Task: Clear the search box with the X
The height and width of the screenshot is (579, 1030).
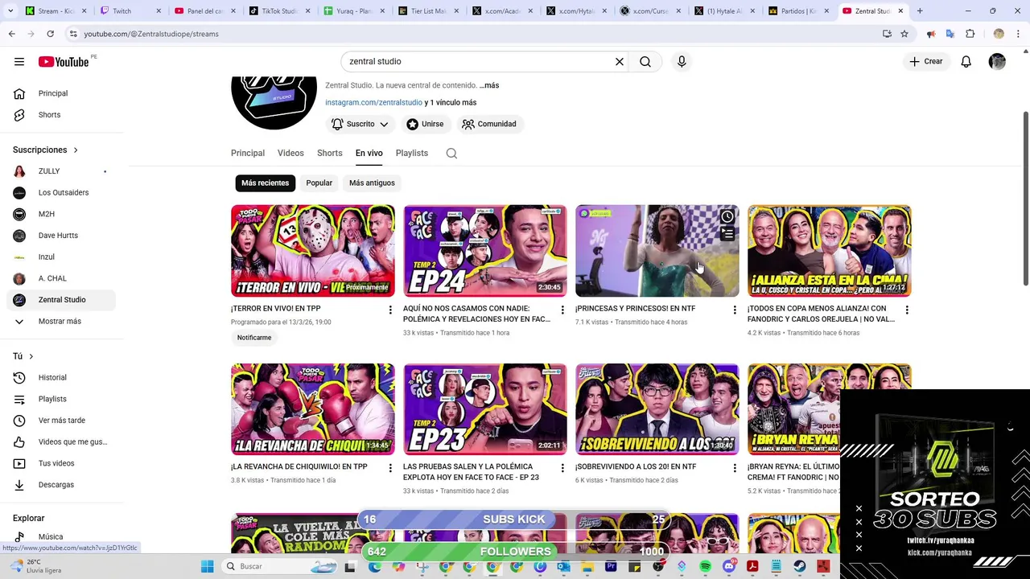Action: click(x=620, y=62)
